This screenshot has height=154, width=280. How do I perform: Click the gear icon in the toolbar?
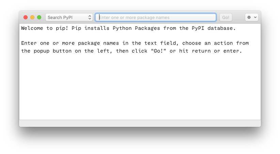(x=249, y=17)
